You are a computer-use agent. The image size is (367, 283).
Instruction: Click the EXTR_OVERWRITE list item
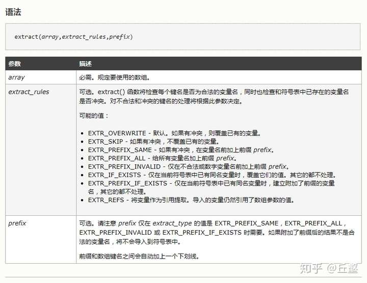[x=174, y=133]
